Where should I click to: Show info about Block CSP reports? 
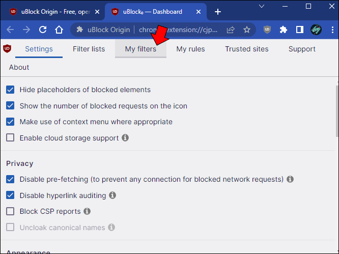(x=87, y=211)
